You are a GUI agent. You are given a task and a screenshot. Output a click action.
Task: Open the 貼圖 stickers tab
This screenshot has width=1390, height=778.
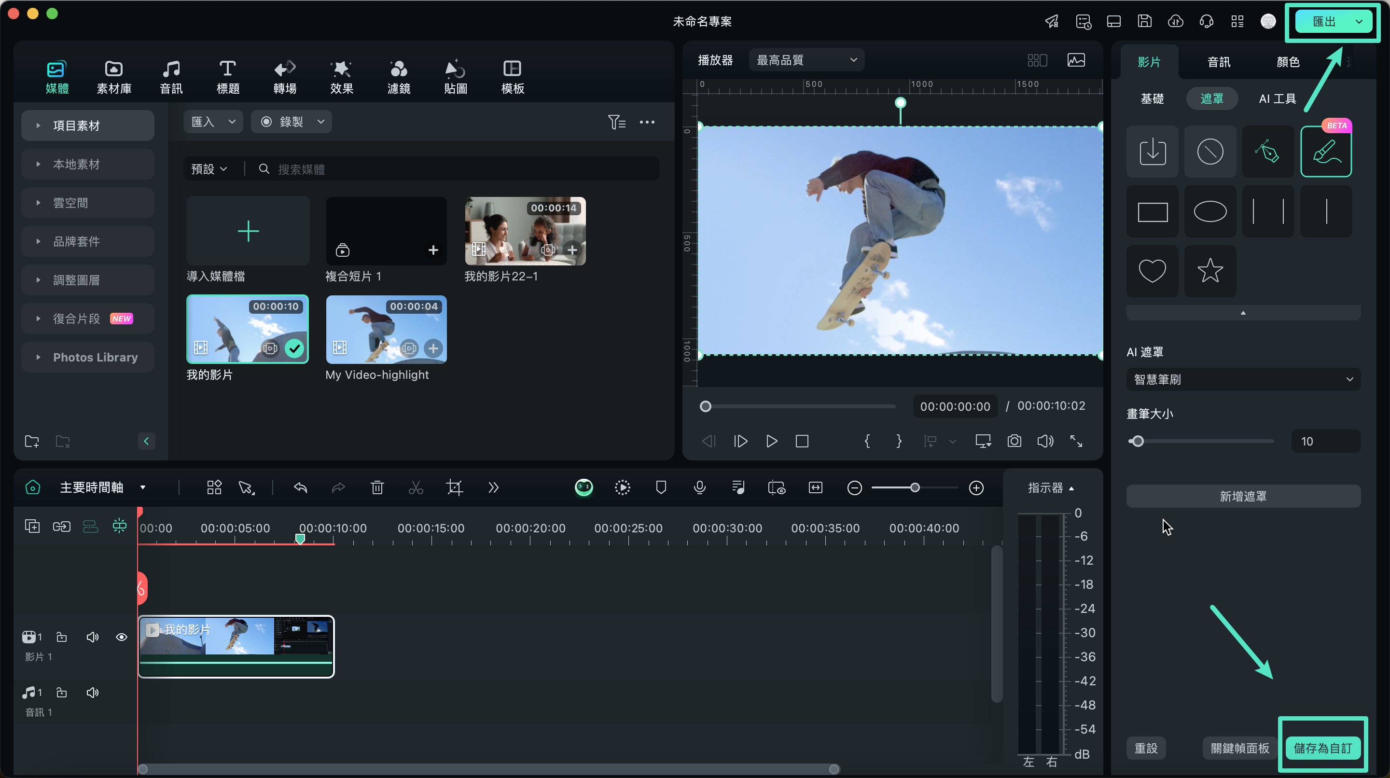click(456, 77)
